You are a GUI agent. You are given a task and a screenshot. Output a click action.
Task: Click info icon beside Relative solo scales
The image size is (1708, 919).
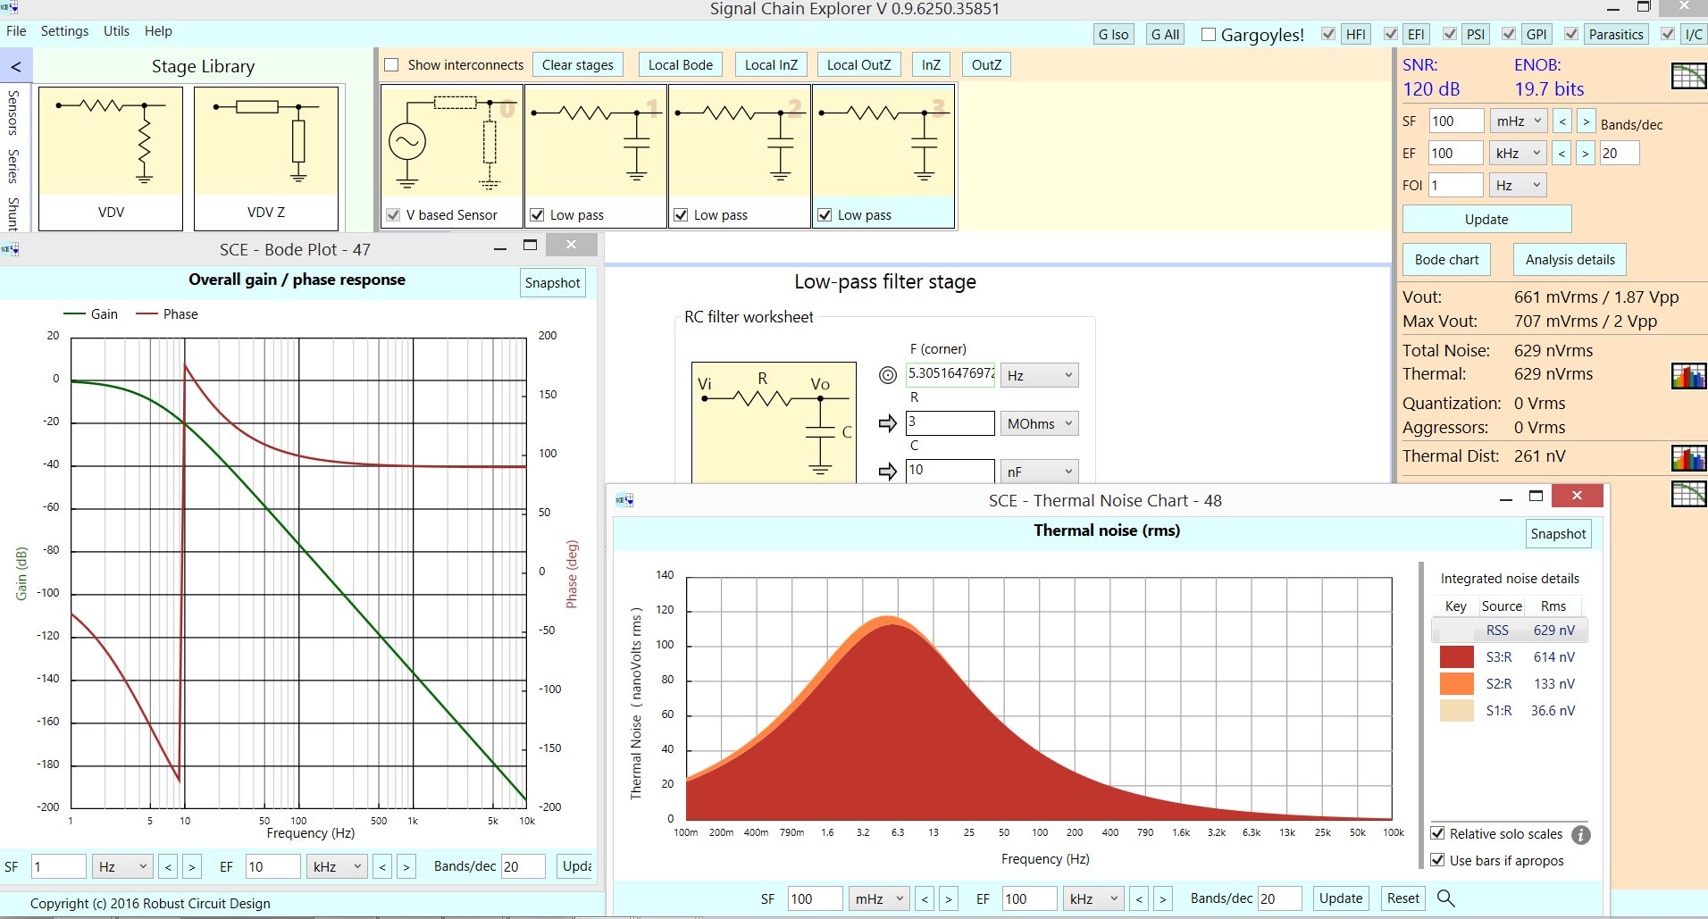point(1580,835)
